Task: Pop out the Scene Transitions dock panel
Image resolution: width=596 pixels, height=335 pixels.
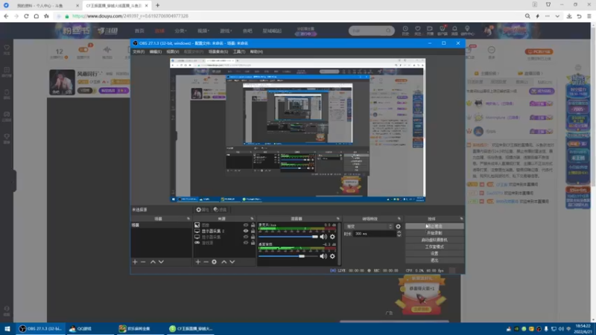Action: (399, 219)
